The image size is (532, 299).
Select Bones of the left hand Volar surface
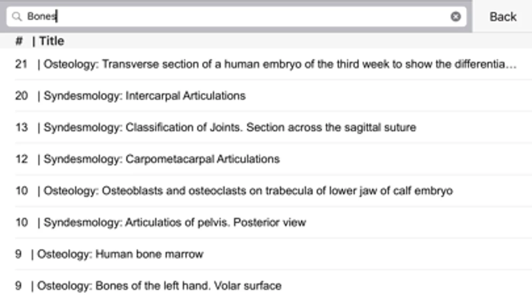(x=159, y=286)
